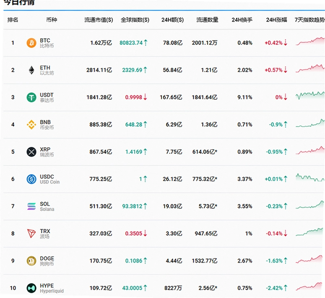This screenshot has height=298, width=325.
Task: Click the yellow BNB coin icon
Action: (x=31, y=125)
